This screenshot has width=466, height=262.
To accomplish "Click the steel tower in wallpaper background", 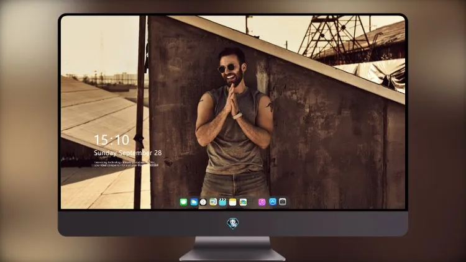I will (334, 35).
